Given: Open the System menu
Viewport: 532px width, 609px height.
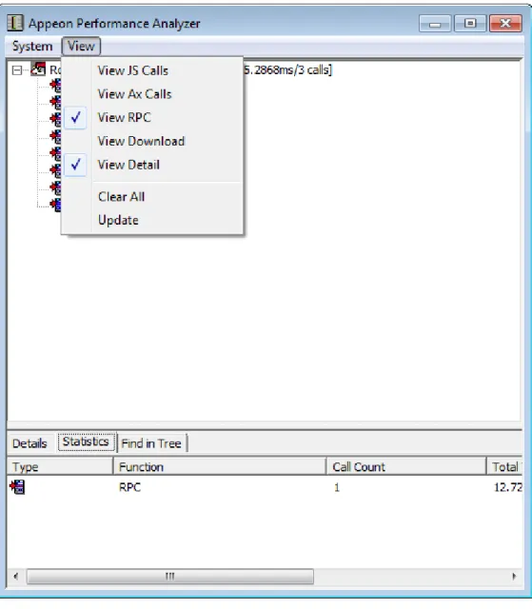Looking at the screenshot, I should pyautogui.click(x=32, y=47).
